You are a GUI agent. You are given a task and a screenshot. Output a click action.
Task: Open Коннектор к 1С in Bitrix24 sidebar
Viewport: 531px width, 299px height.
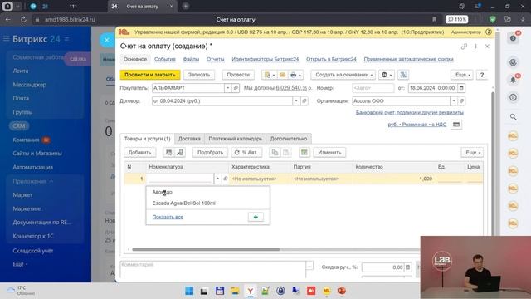tap(33, 236)
